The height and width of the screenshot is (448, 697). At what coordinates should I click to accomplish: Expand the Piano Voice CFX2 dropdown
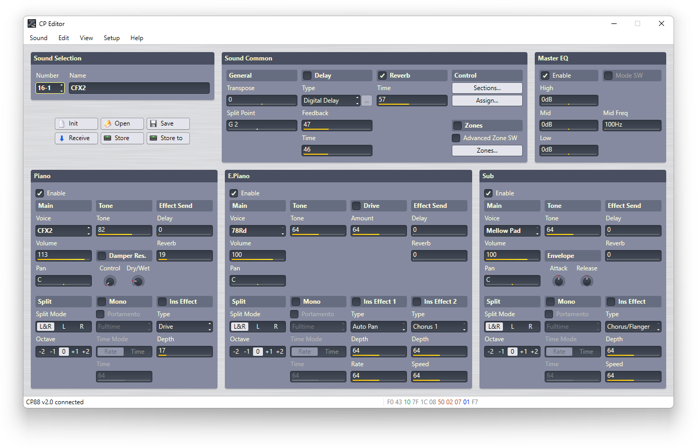(x=64, y=231)
